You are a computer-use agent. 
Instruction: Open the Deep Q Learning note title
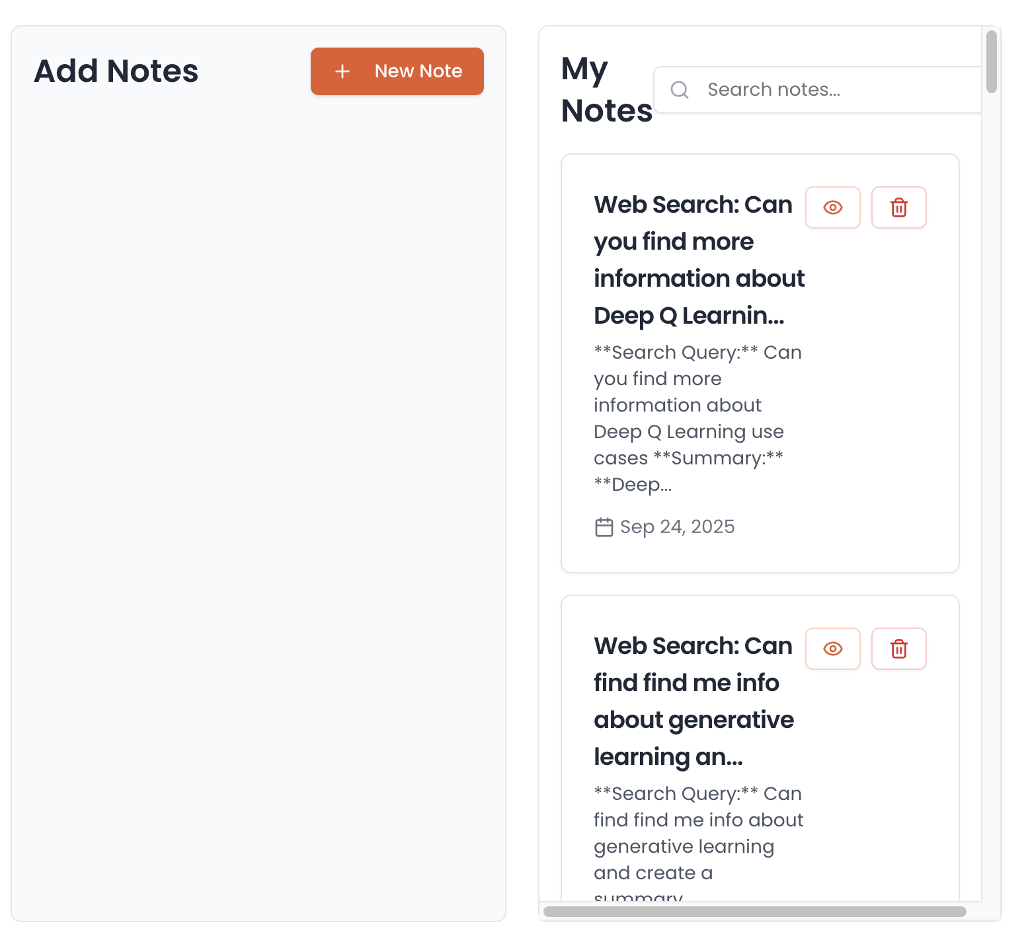[x=693, y=260]
